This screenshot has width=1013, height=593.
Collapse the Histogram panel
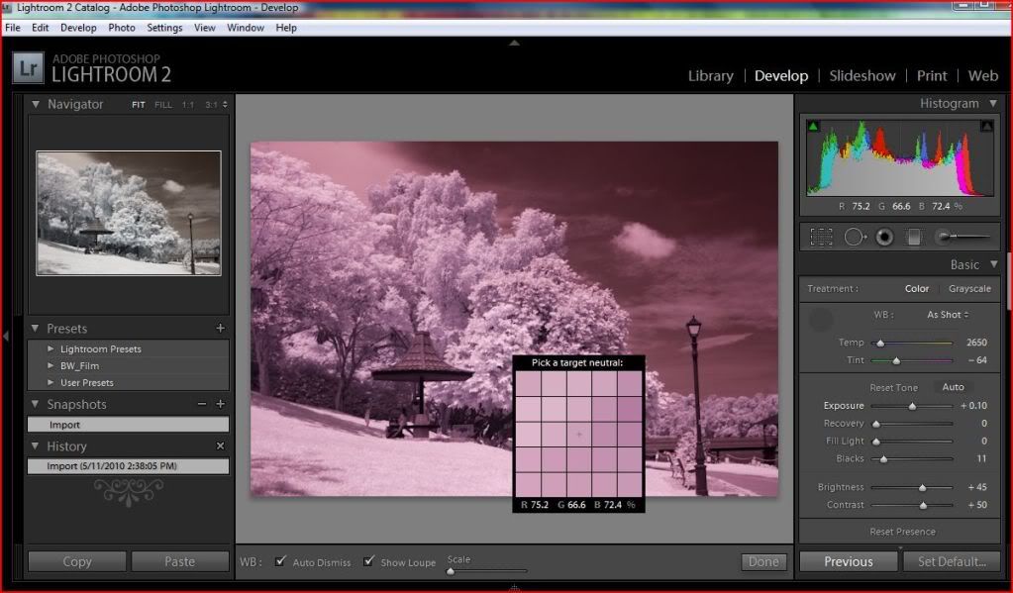[x=993, y=103]
